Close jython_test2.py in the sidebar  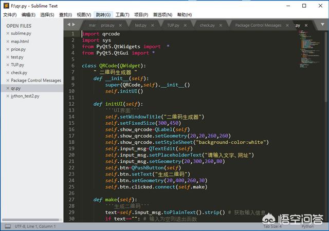8,96
